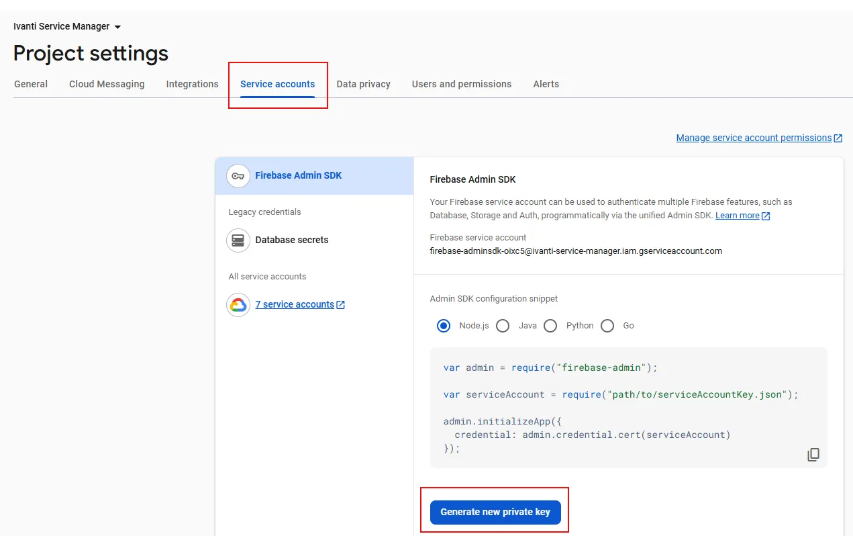Click the var admin require code line
This screenshot has height=536, width=853.
pos(550,368)
